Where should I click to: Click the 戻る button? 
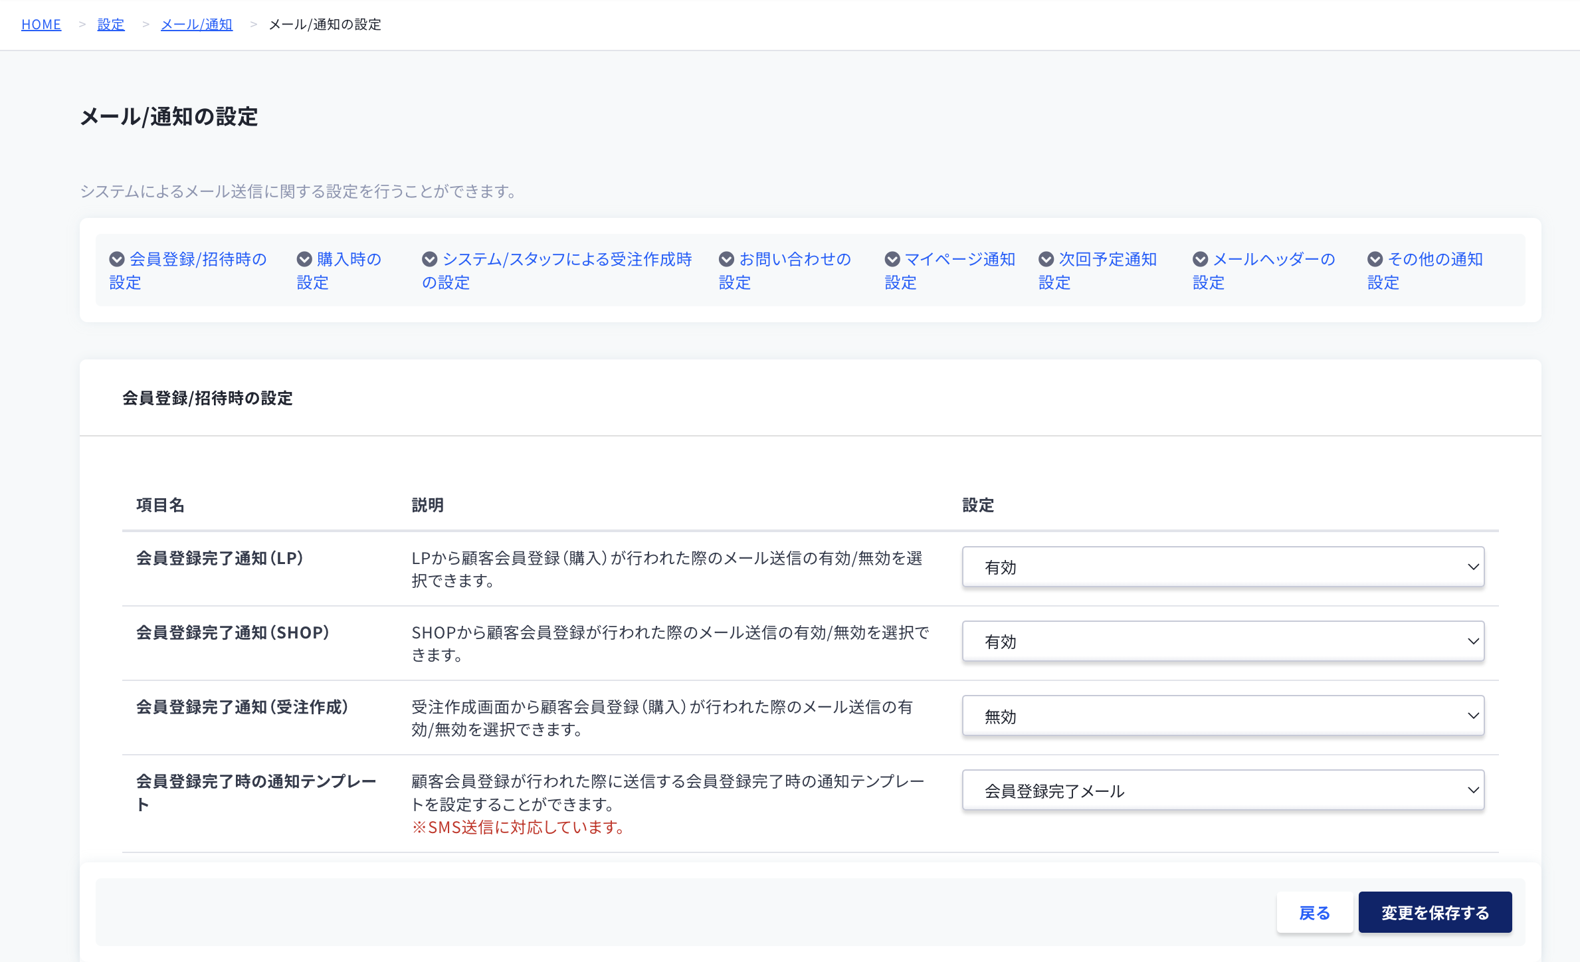point(1315,913)
